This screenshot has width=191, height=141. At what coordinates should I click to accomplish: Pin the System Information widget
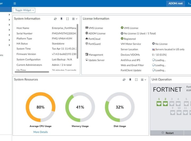tap(61, 19)
